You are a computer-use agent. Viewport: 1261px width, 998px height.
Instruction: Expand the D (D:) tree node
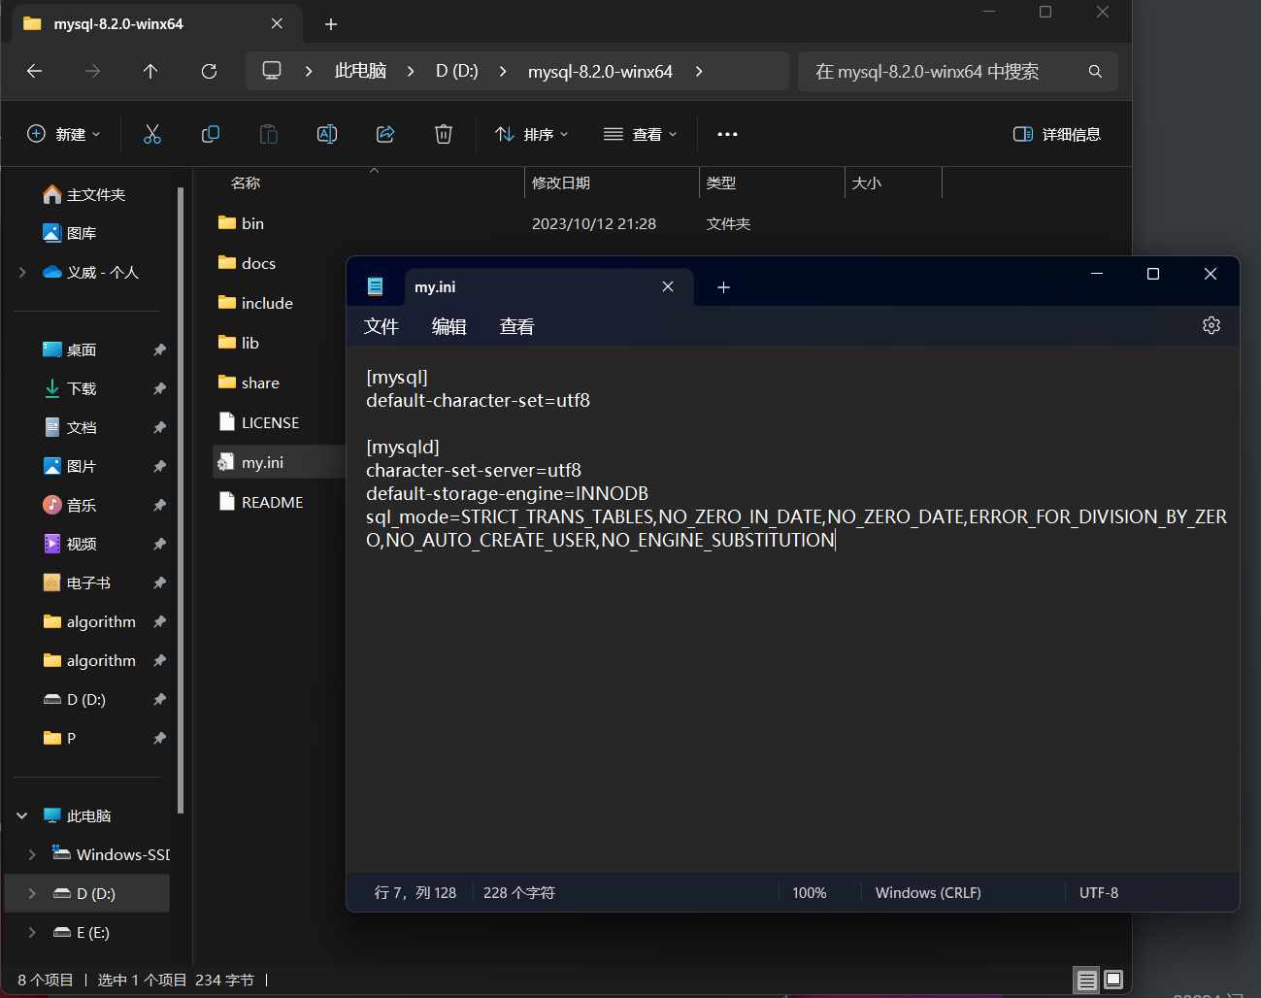point(32,893)
